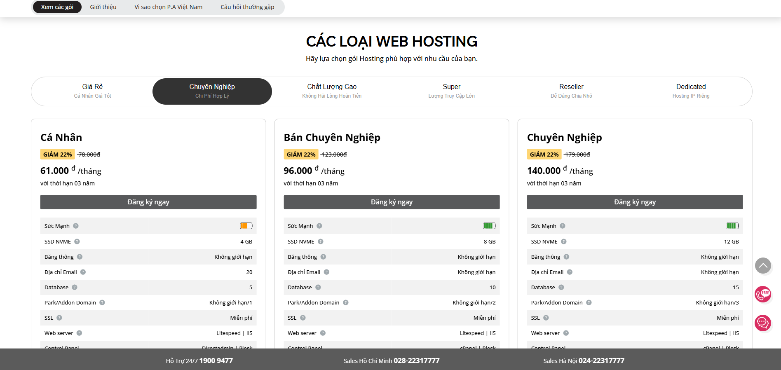Go to Câu hỏi thường gặp section

247,7
